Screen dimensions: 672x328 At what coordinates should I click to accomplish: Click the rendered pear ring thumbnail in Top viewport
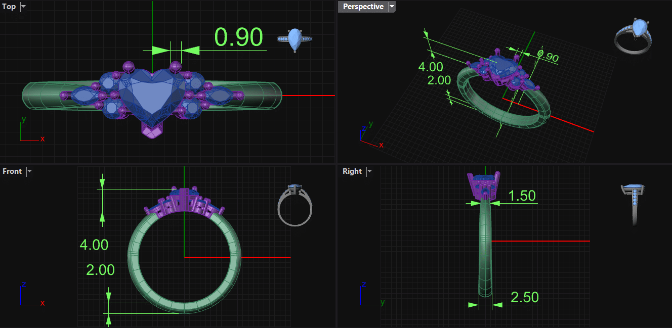[295, 40]
